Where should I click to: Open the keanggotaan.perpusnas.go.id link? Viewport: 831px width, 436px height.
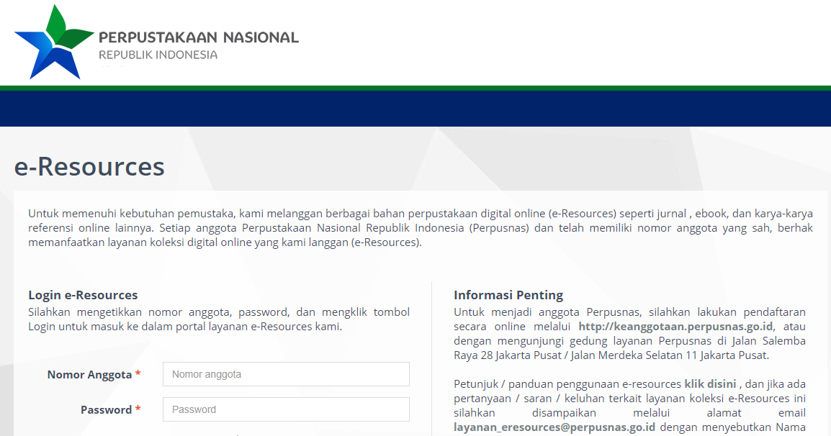click(x=675, y=327)
